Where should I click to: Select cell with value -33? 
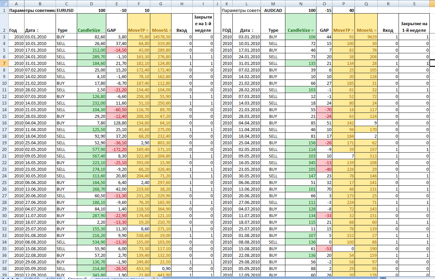pyautogui.click(x=324, y=215)
